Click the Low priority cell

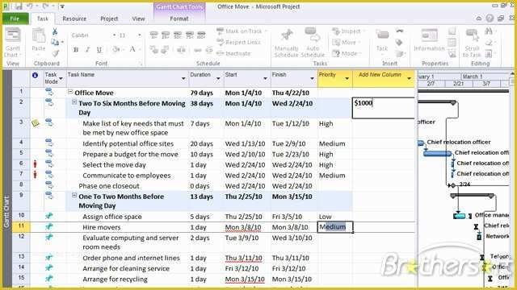click(x=335, y=217)
